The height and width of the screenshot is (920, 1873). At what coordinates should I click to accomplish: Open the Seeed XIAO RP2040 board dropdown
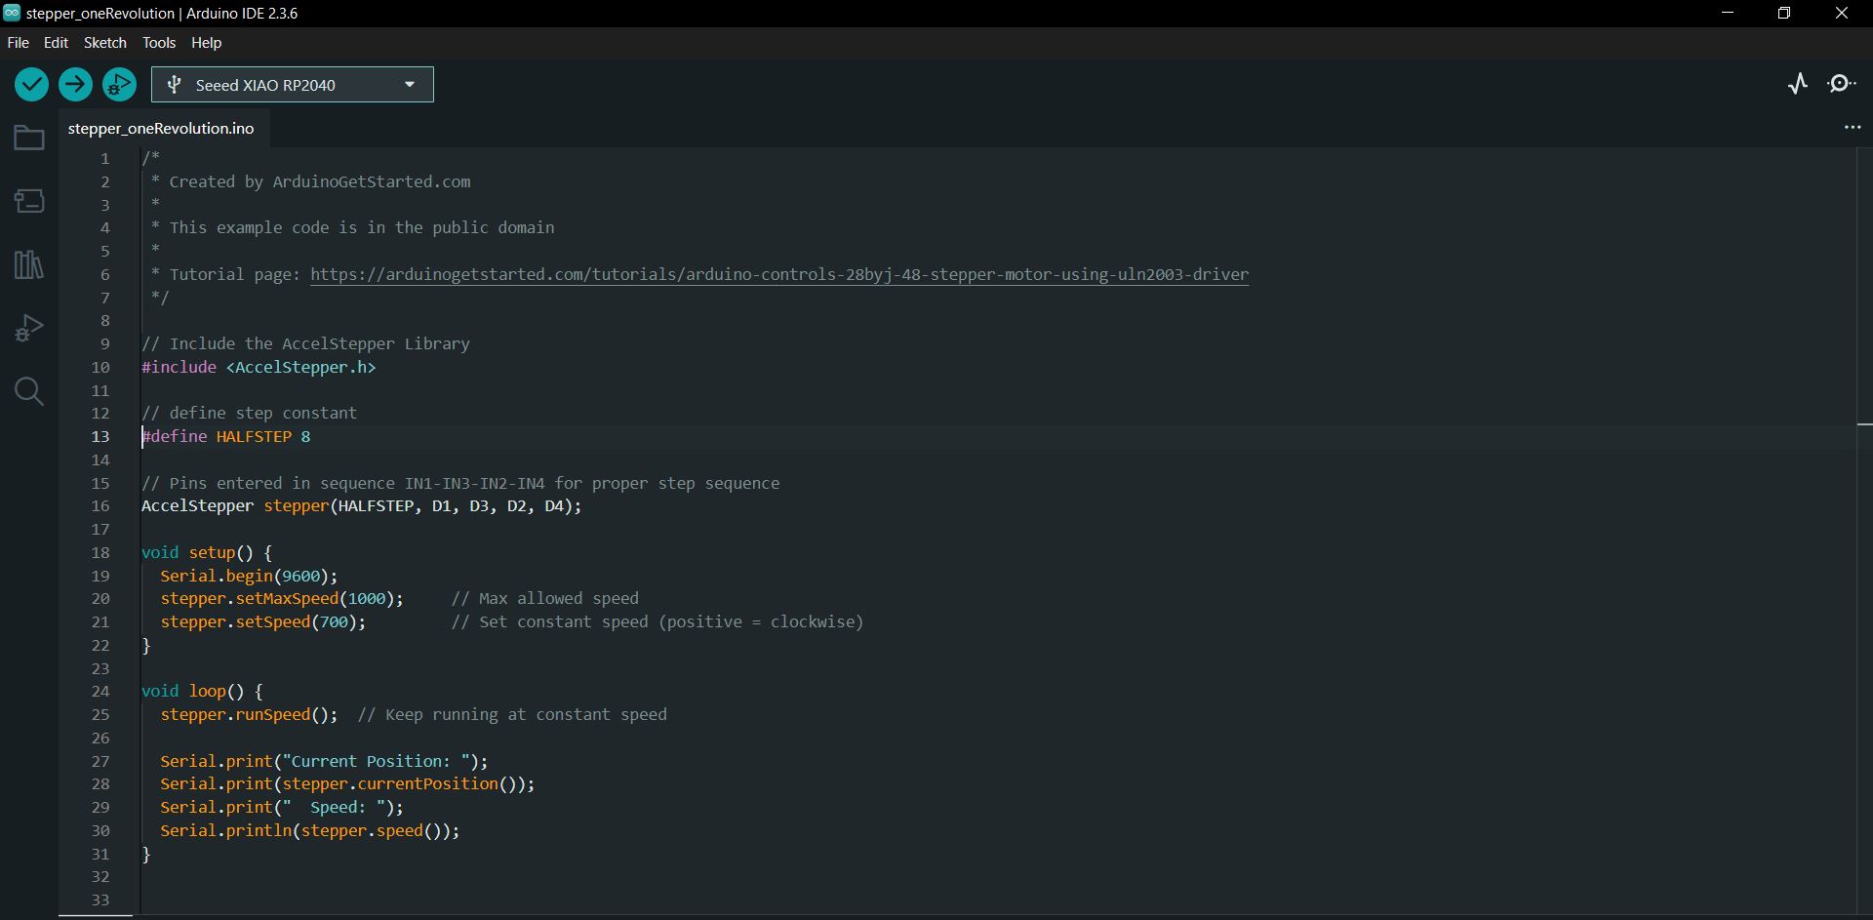293,85
